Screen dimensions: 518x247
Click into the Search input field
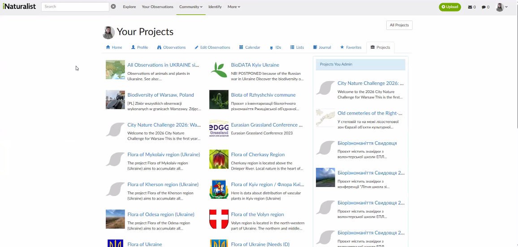coord(75,7)
